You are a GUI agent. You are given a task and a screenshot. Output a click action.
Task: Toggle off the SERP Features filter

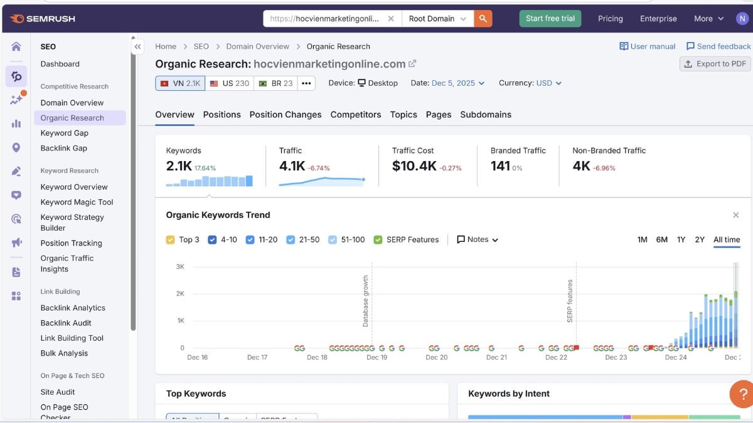pyautogui.click(x=378, y=239)
